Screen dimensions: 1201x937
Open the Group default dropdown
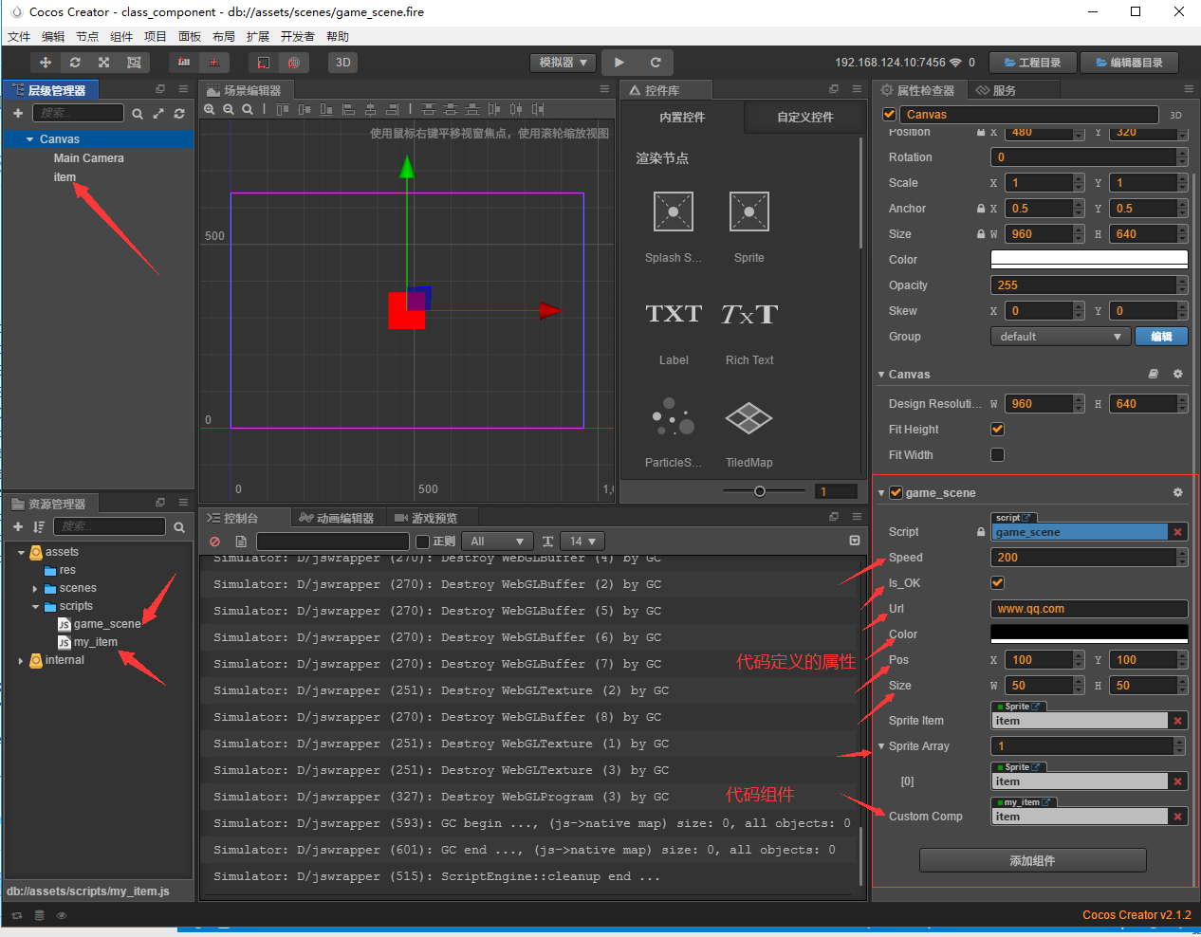click(x=1060, y=336)
